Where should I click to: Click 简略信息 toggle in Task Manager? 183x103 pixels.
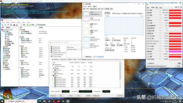[x=87, y=57]
